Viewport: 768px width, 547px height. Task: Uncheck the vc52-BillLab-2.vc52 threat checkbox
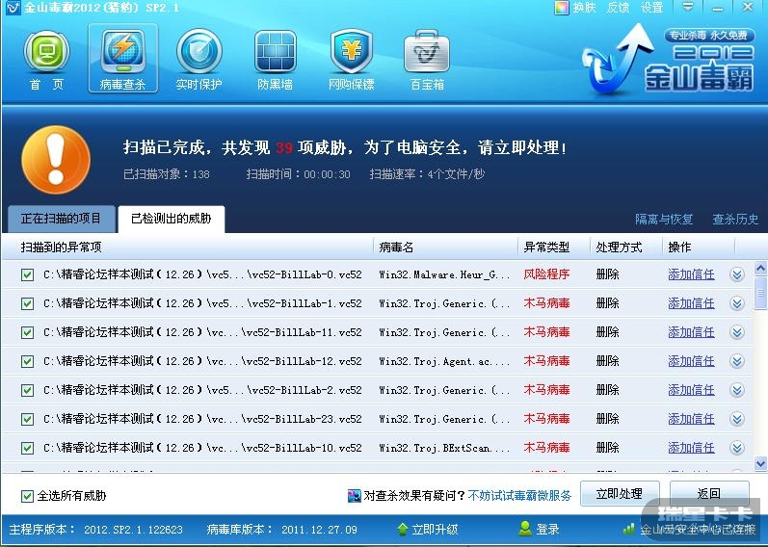(27, 390)
